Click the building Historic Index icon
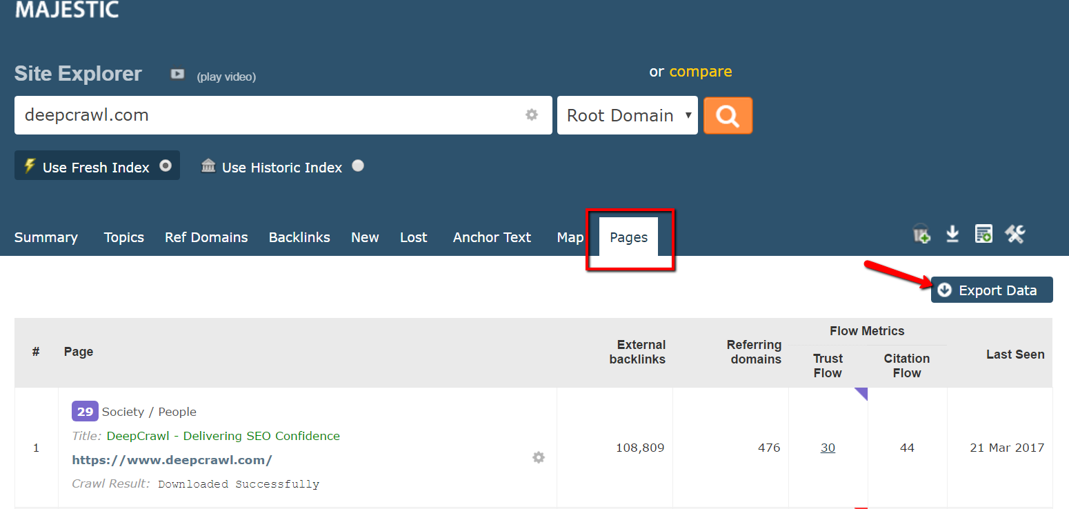The image size is (1069, 509). coord(208,166)
